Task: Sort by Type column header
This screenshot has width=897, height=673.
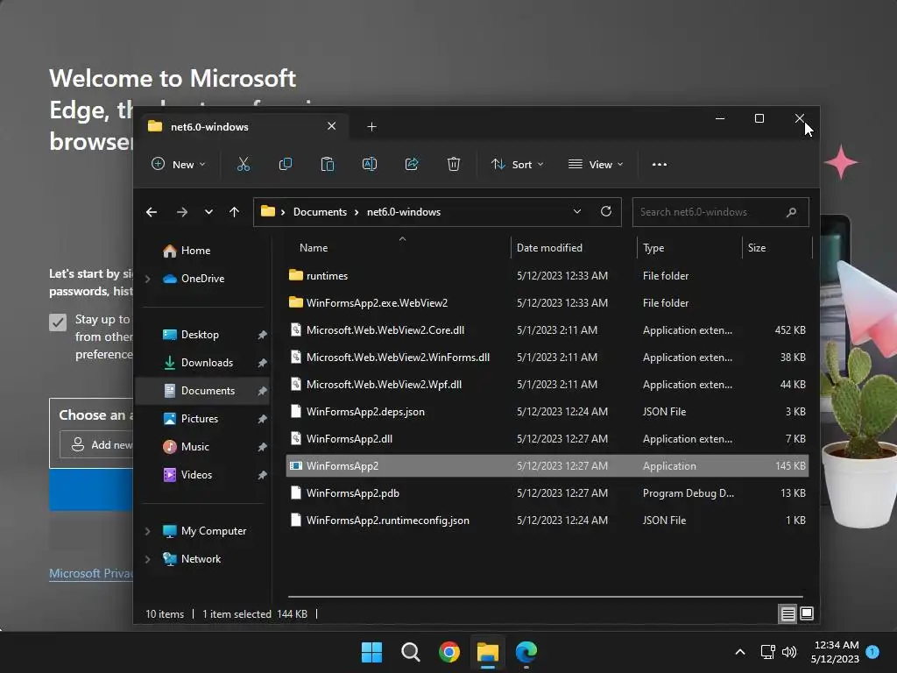Action: point(653,248)
